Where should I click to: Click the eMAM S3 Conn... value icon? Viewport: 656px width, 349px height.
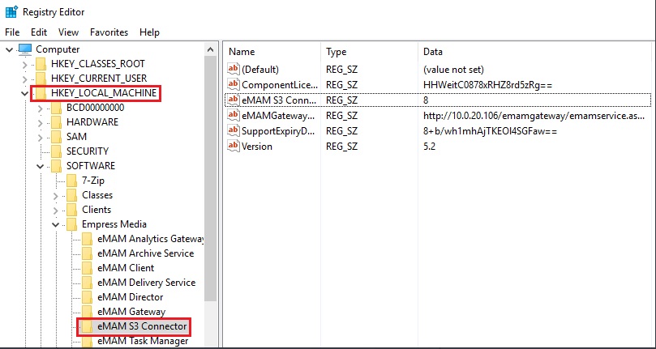[x=233, y=100]
